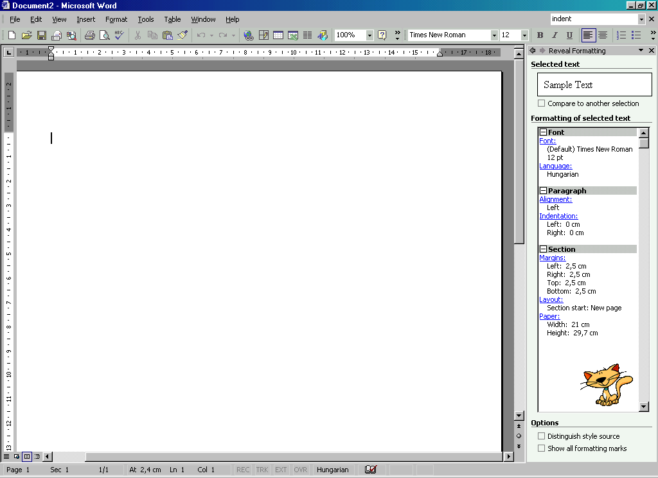Click the Margins link under Section
Image resolution: width=658 pixels, height=478 pixels.
point(552,258)
